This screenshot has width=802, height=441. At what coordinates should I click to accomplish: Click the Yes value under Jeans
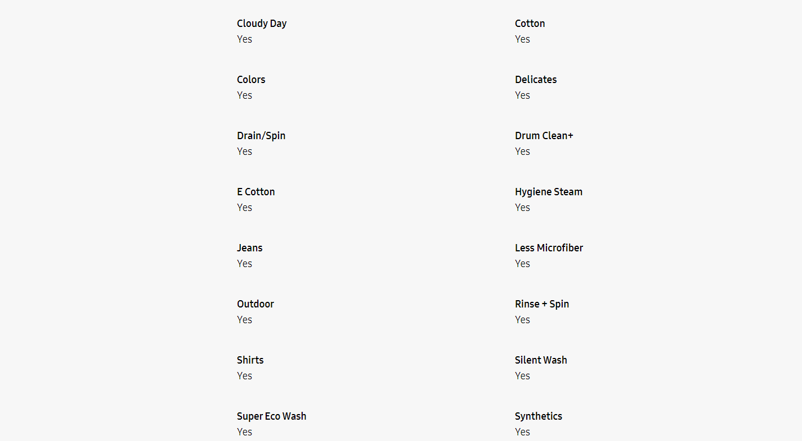pos(244,264)
